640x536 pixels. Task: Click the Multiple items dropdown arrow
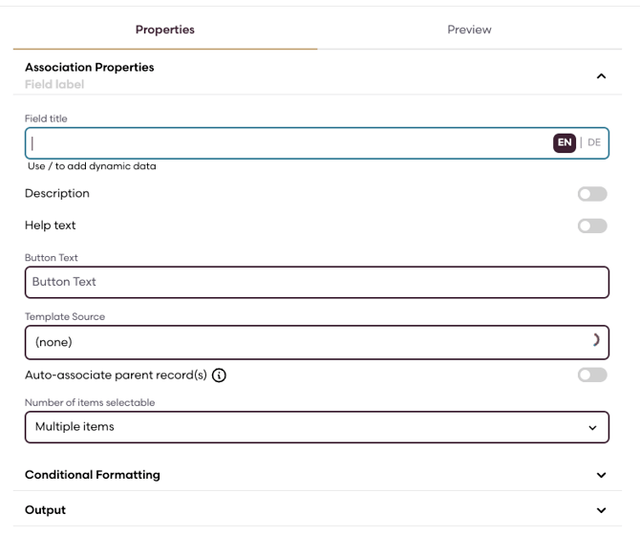[x=593, y=427]
